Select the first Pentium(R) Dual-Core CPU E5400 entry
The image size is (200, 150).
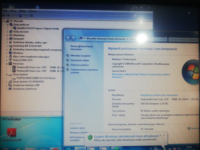click(40, 67)
